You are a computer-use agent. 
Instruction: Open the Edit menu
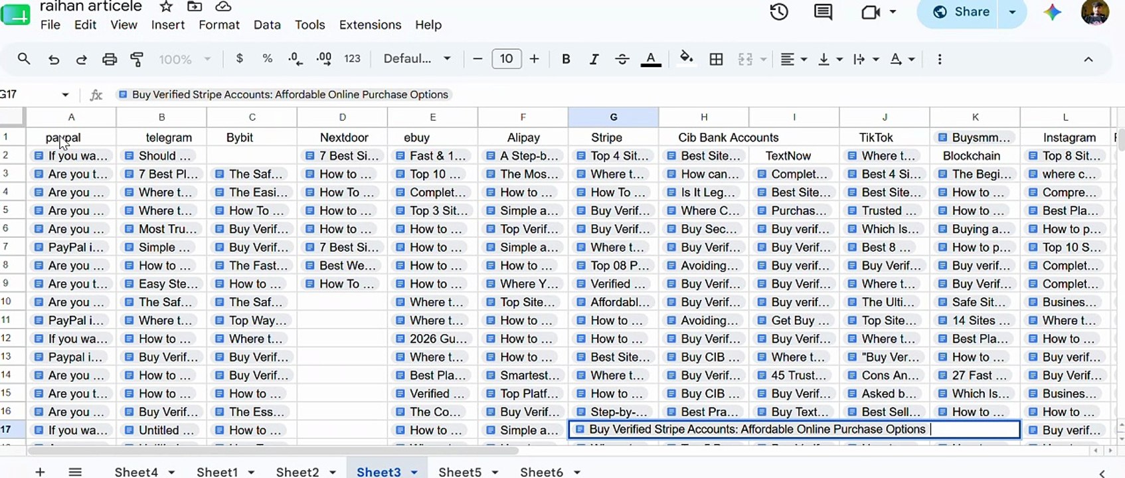(86, 25)
